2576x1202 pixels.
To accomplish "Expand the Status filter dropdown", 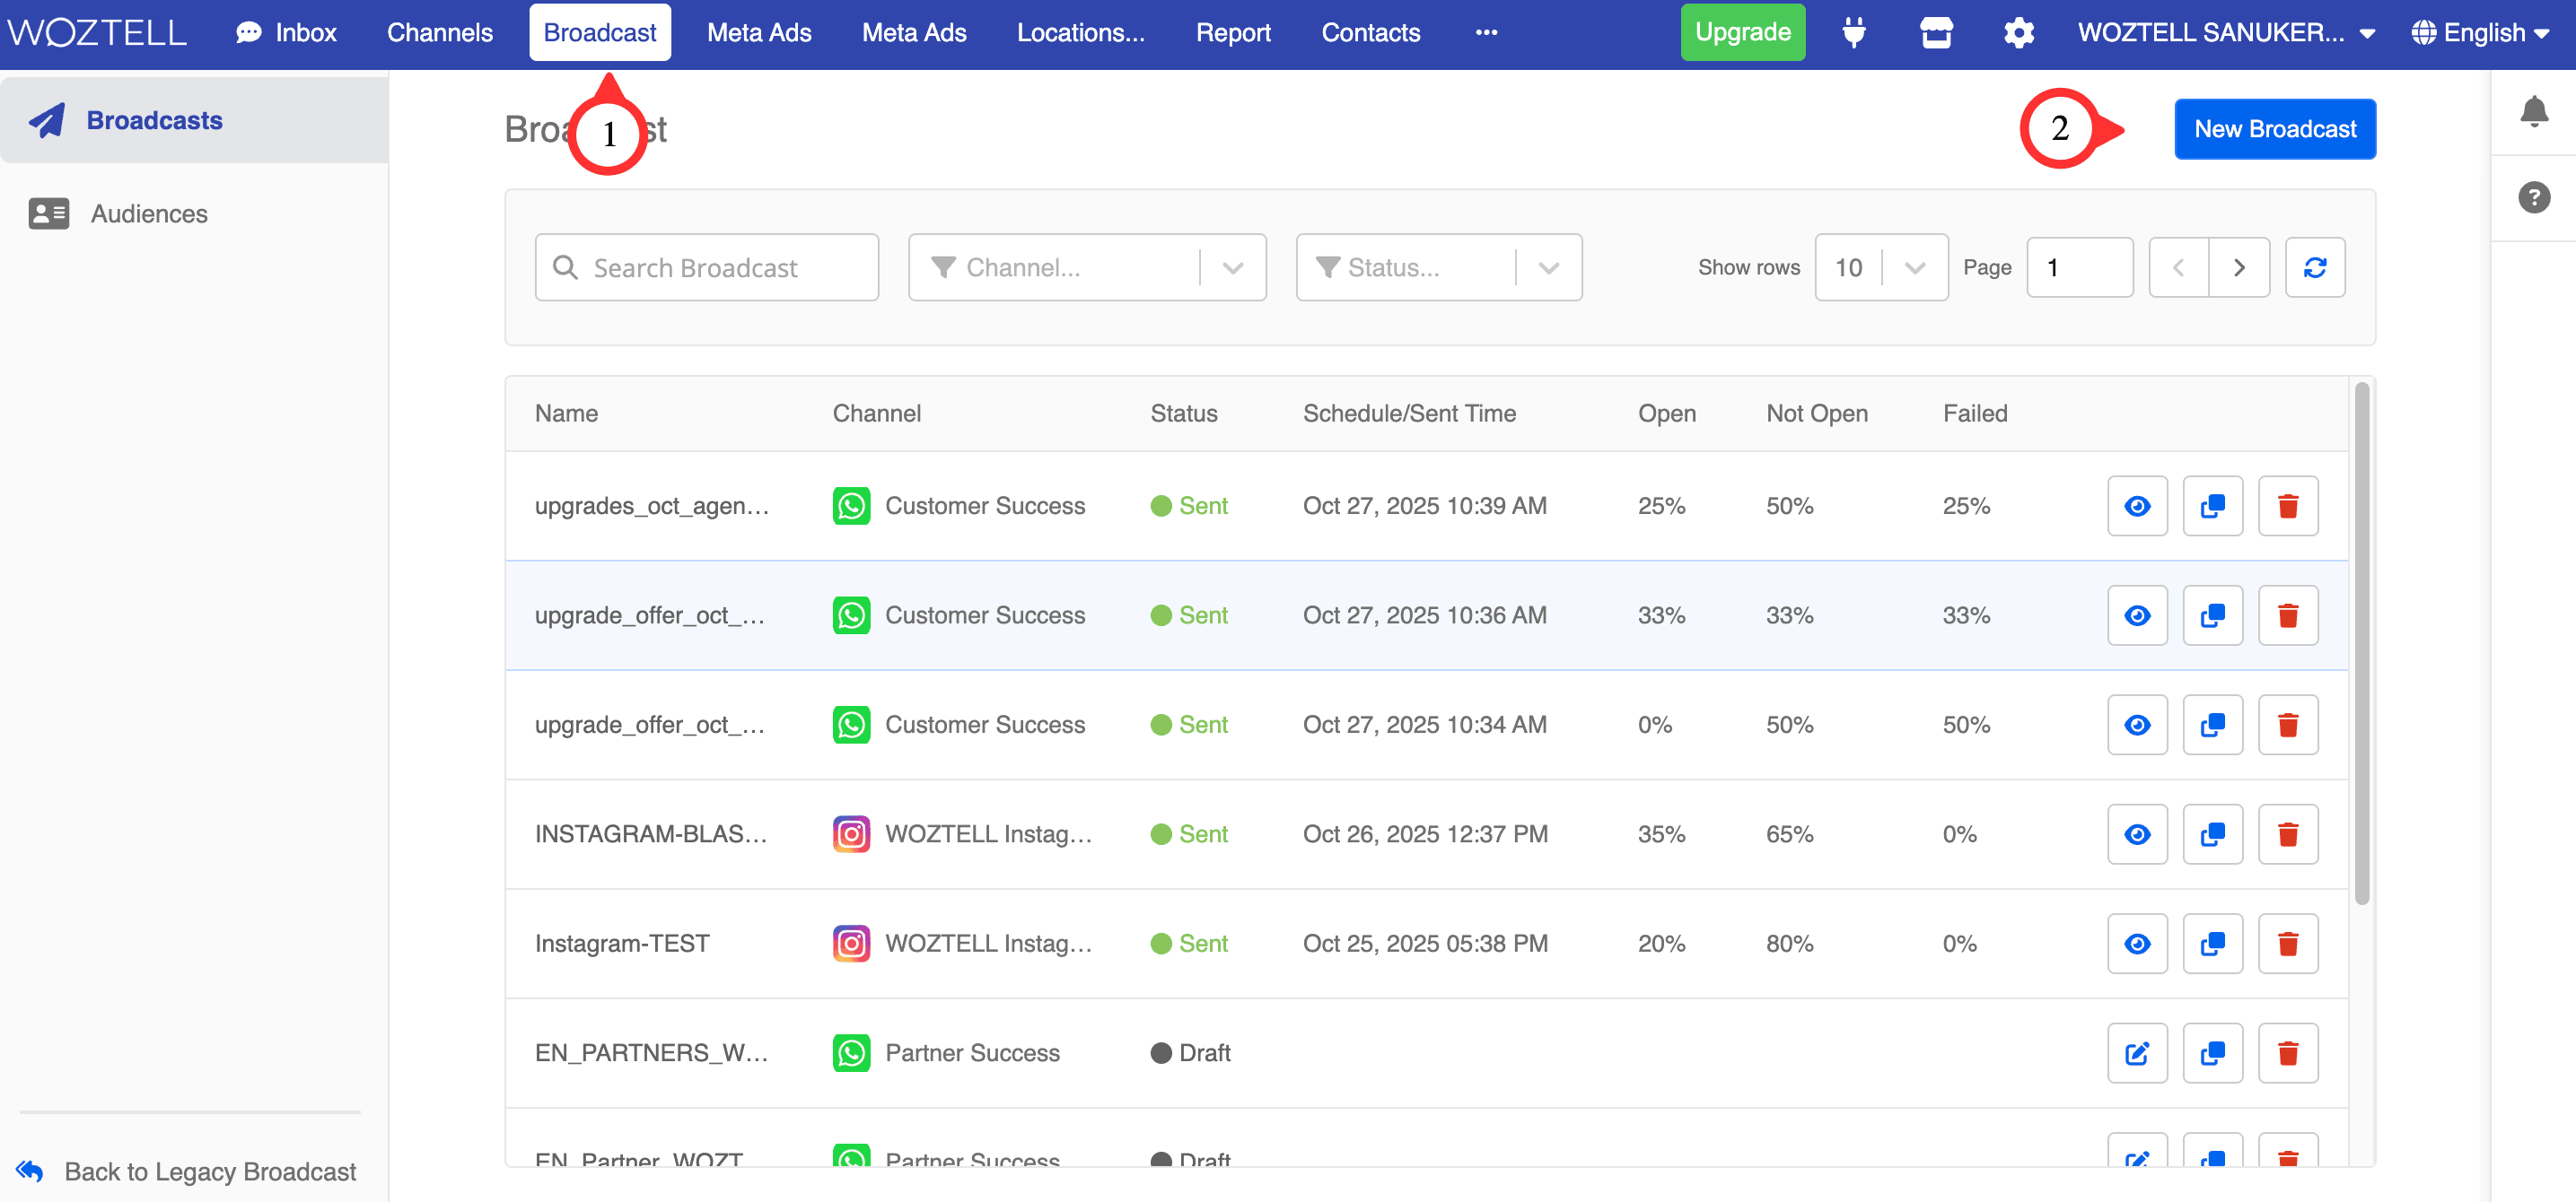I will [x=1548, y=268].
